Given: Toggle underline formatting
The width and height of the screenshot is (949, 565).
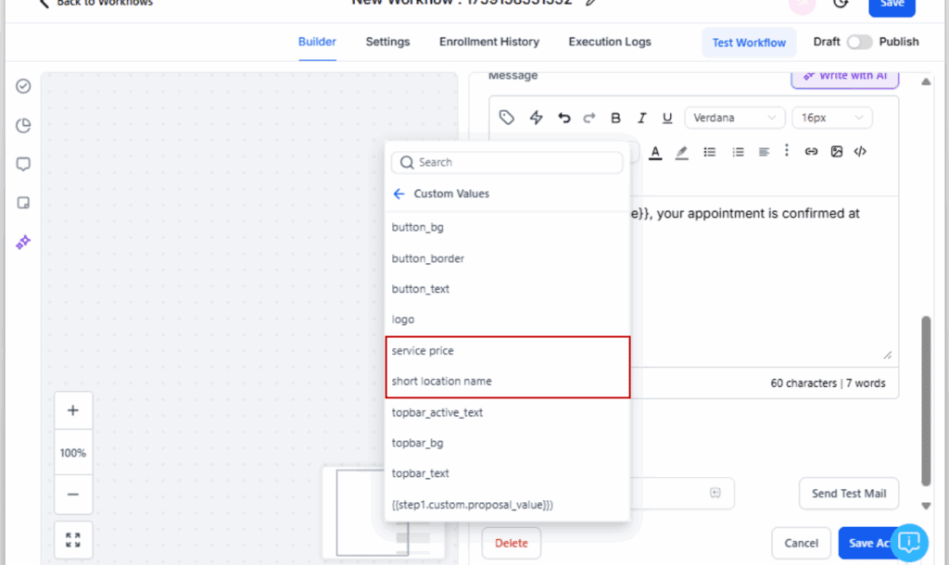Looking at the screenshot, I should click(x=667, y=118).
